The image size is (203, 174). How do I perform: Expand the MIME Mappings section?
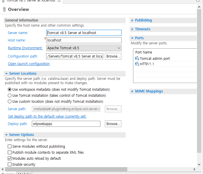click(x=132, y=91)
